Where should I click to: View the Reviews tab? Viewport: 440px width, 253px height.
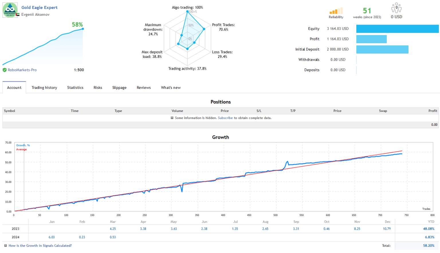pos(144,87)
